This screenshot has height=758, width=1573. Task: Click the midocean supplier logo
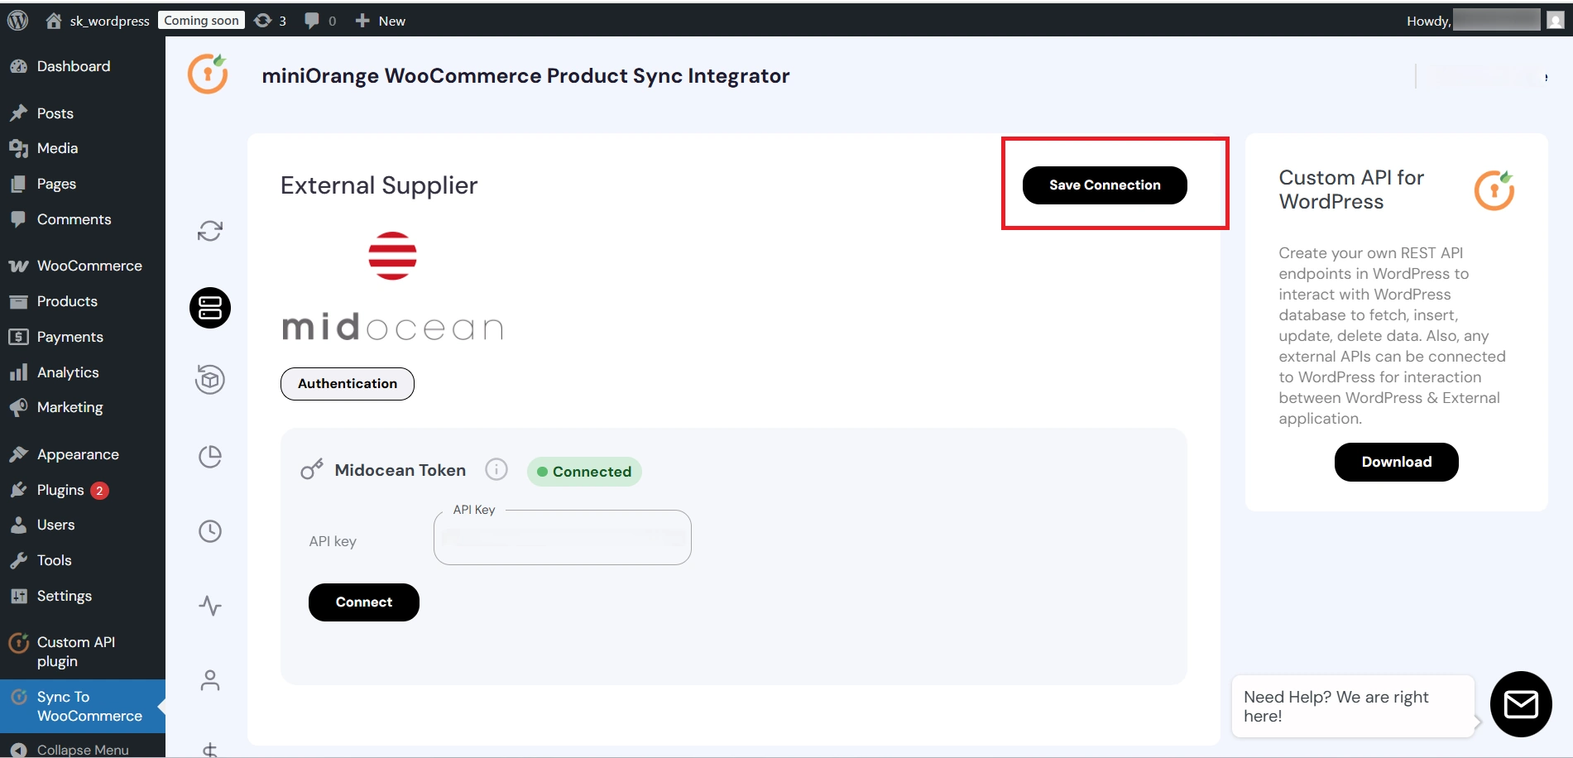pos(392,287)
